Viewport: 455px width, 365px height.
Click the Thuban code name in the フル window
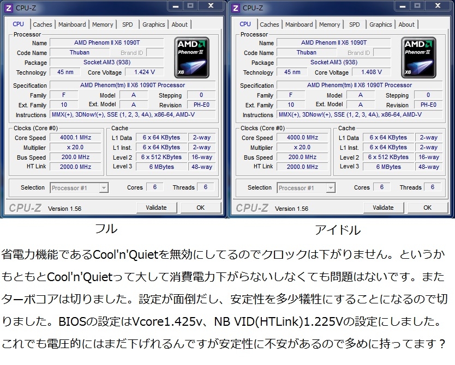[x=80, y=52]
